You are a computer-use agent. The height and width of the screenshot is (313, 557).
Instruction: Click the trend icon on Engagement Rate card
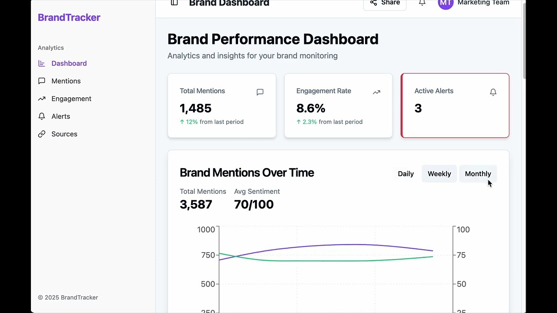click(376, 92)
